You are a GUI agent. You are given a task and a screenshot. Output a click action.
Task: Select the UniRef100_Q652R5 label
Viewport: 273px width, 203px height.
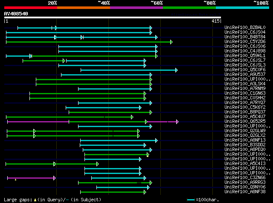245,122
